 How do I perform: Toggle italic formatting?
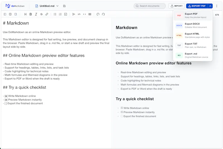point(36,14)
